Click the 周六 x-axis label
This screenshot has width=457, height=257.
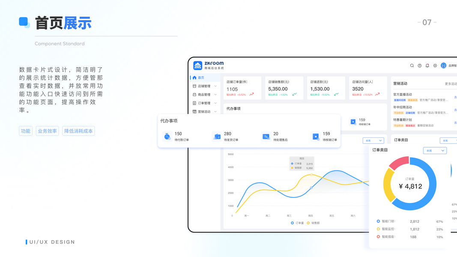point(353,216)
